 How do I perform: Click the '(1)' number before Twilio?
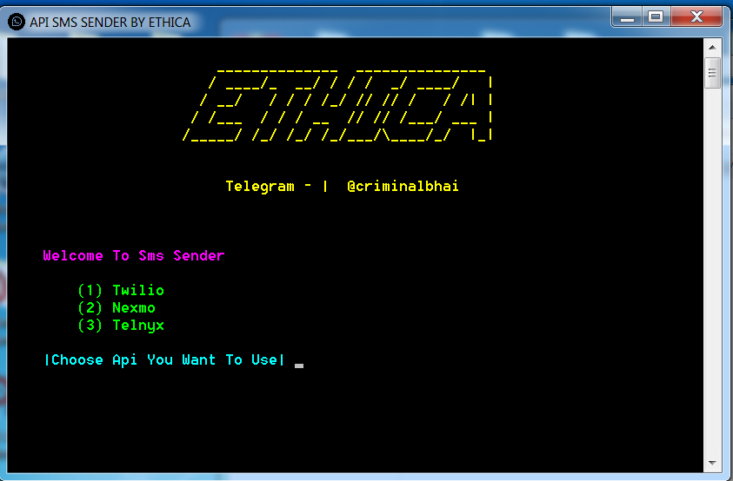click(x=90, y=291)
